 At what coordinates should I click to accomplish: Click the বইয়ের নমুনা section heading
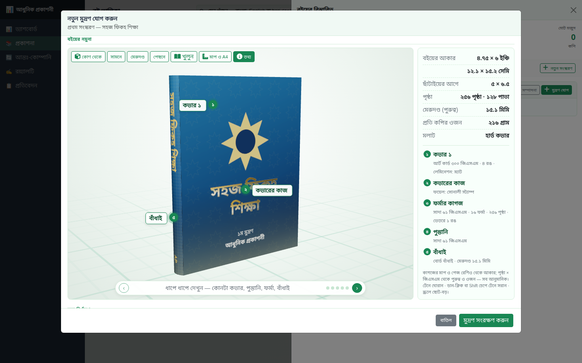pos(80,39)
